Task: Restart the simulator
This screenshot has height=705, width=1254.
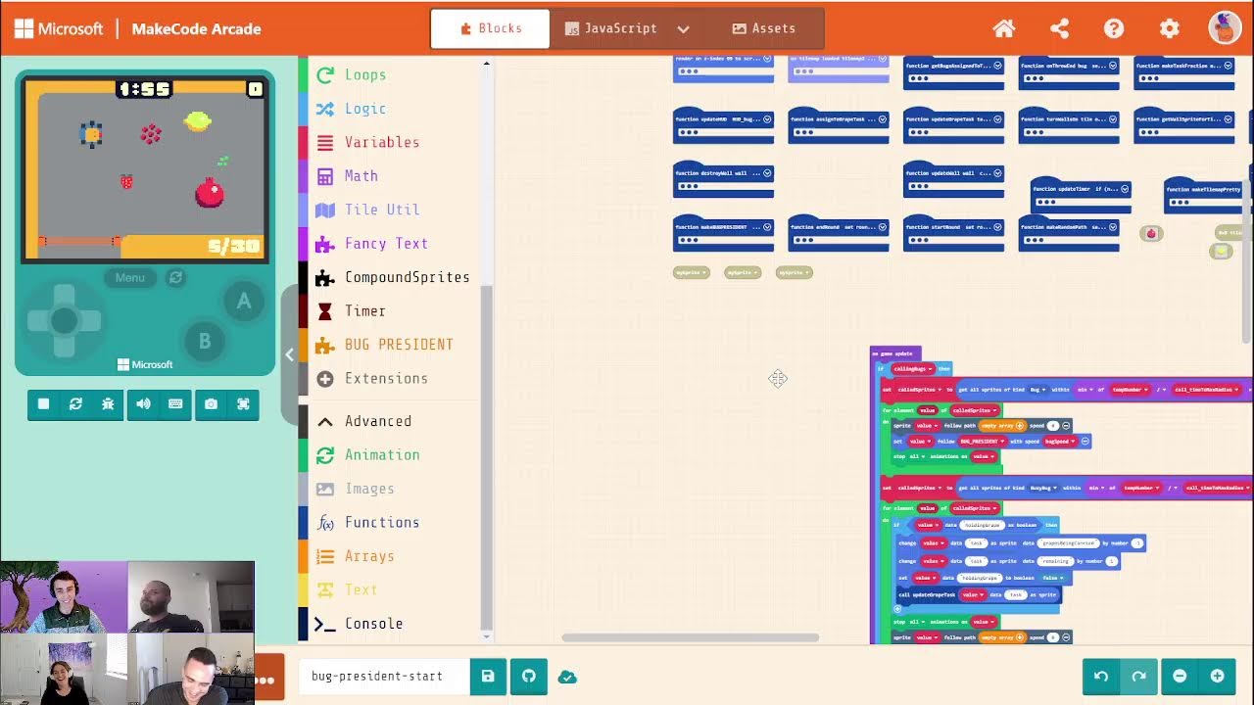Action: 75,403
